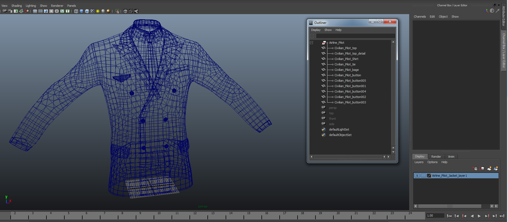Open the Object menu in Channel Box

443,17
